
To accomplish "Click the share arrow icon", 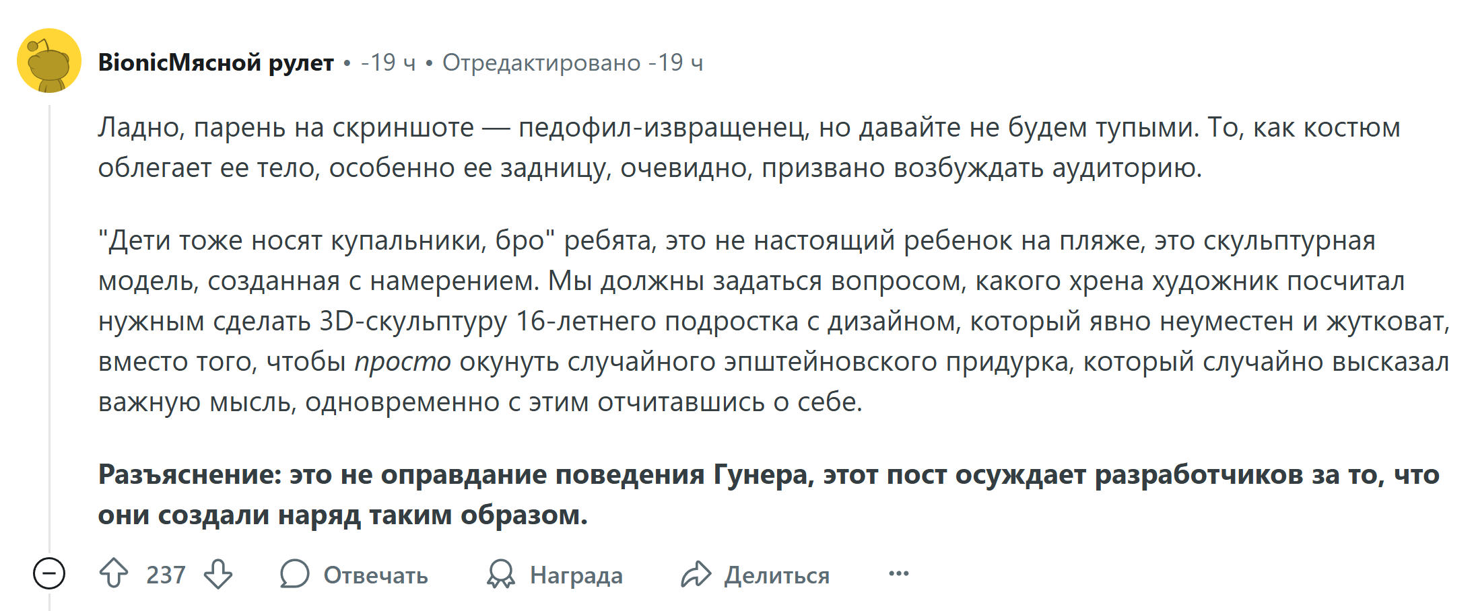I will pos(696,574).
